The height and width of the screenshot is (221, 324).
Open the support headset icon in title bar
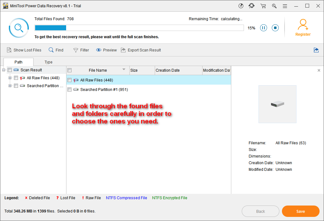click(x=252, y=6)
